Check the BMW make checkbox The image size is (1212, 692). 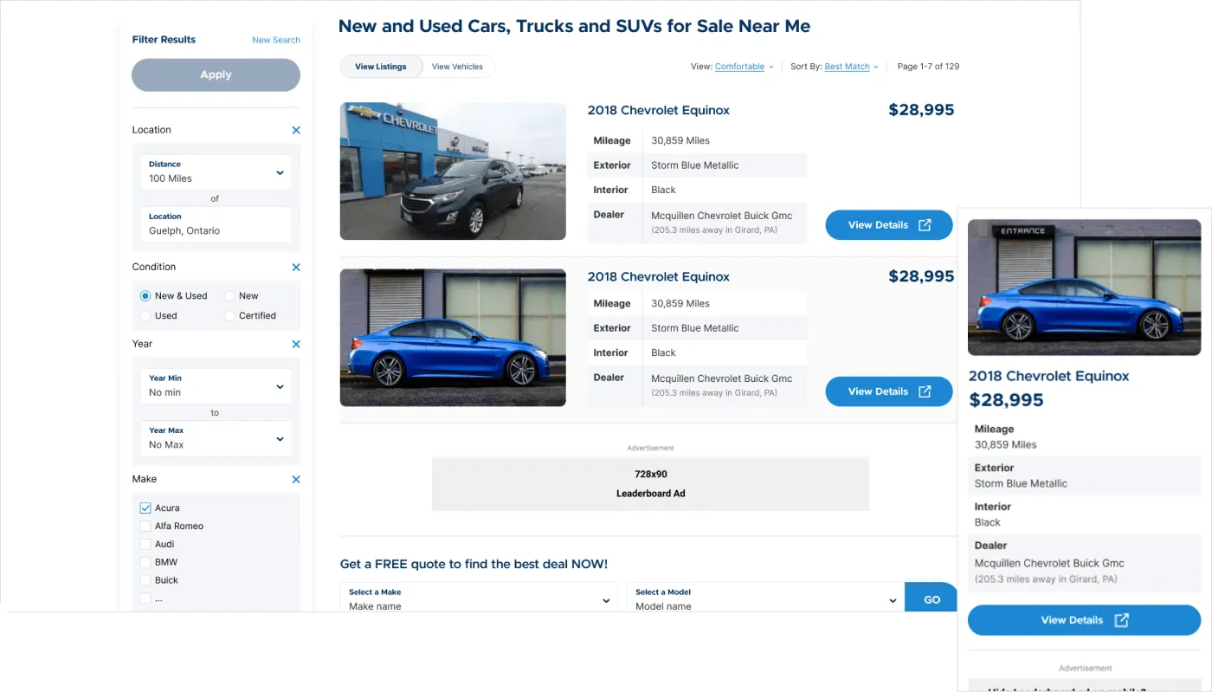point(146,561)
